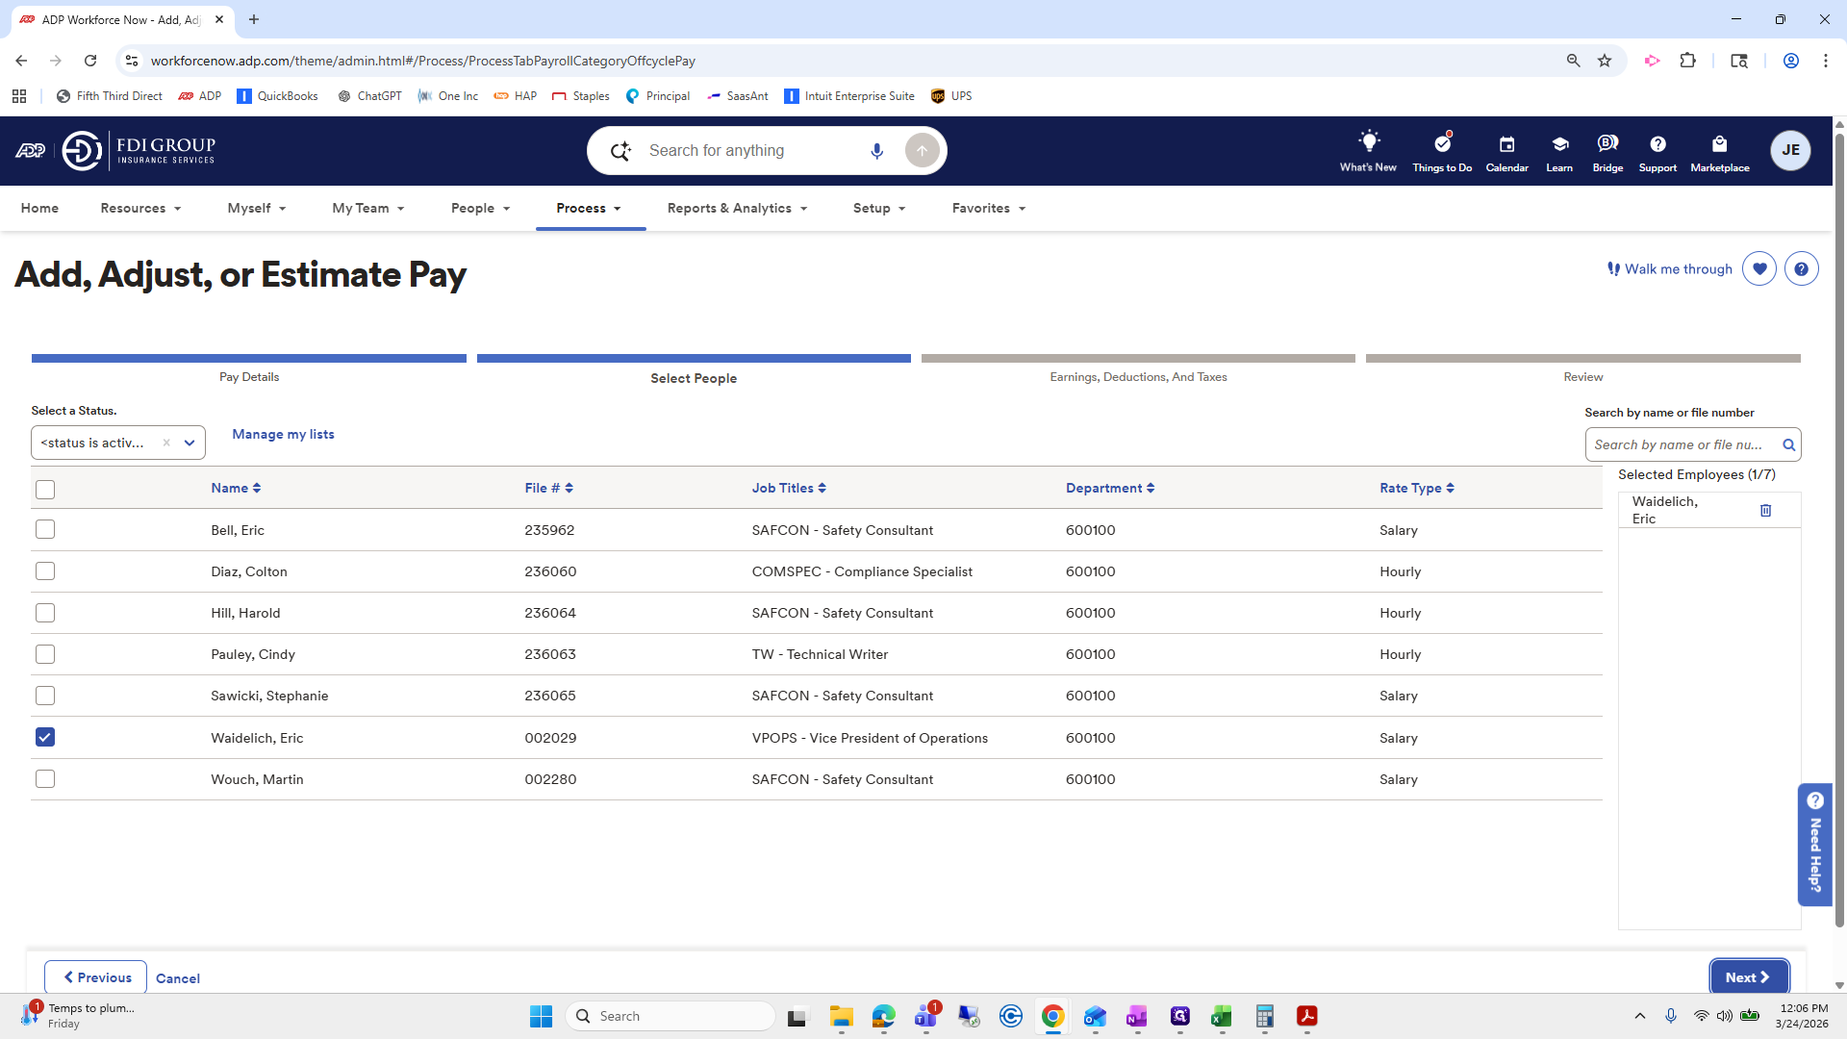
Task: Add page to favorites with heart icon
Action: [x=1759, y=269]
